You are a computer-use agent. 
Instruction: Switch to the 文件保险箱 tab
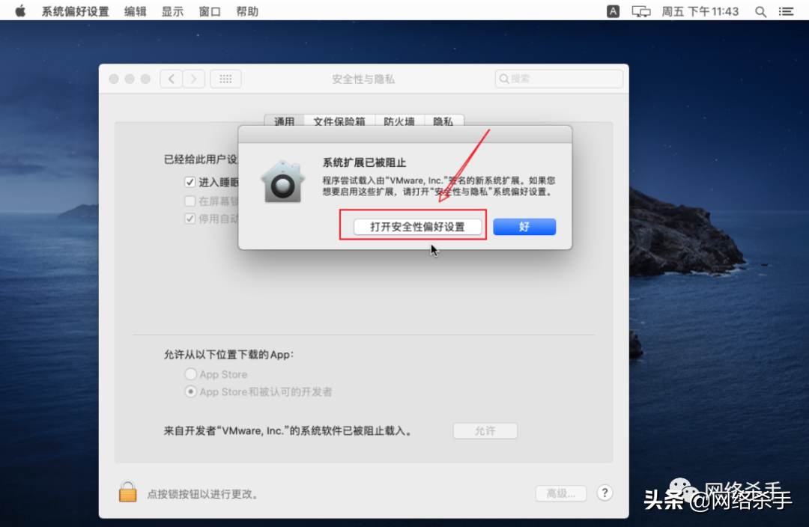coord(339,121)
